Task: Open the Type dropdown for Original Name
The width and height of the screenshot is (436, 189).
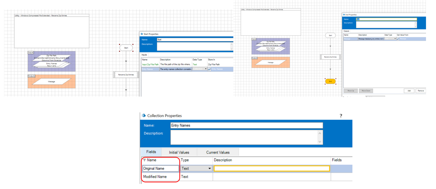Action: pyautogui.click(x=209, y=168)
